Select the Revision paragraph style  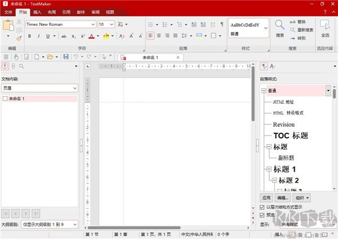(x=284, y=124)
